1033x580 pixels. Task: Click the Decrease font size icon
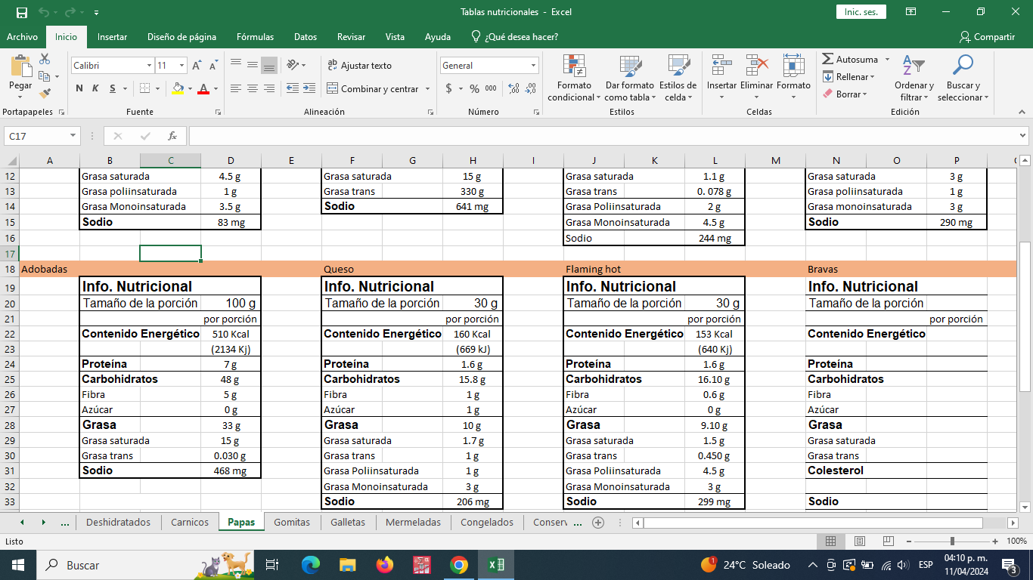pos(213,66)
